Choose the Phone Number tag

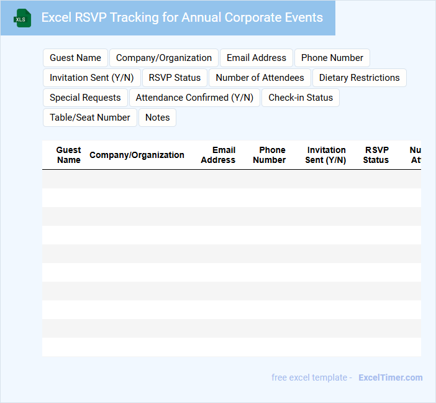tap(332, 58)
